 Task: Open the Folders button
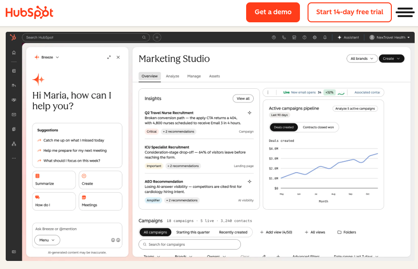coord(347,232)
